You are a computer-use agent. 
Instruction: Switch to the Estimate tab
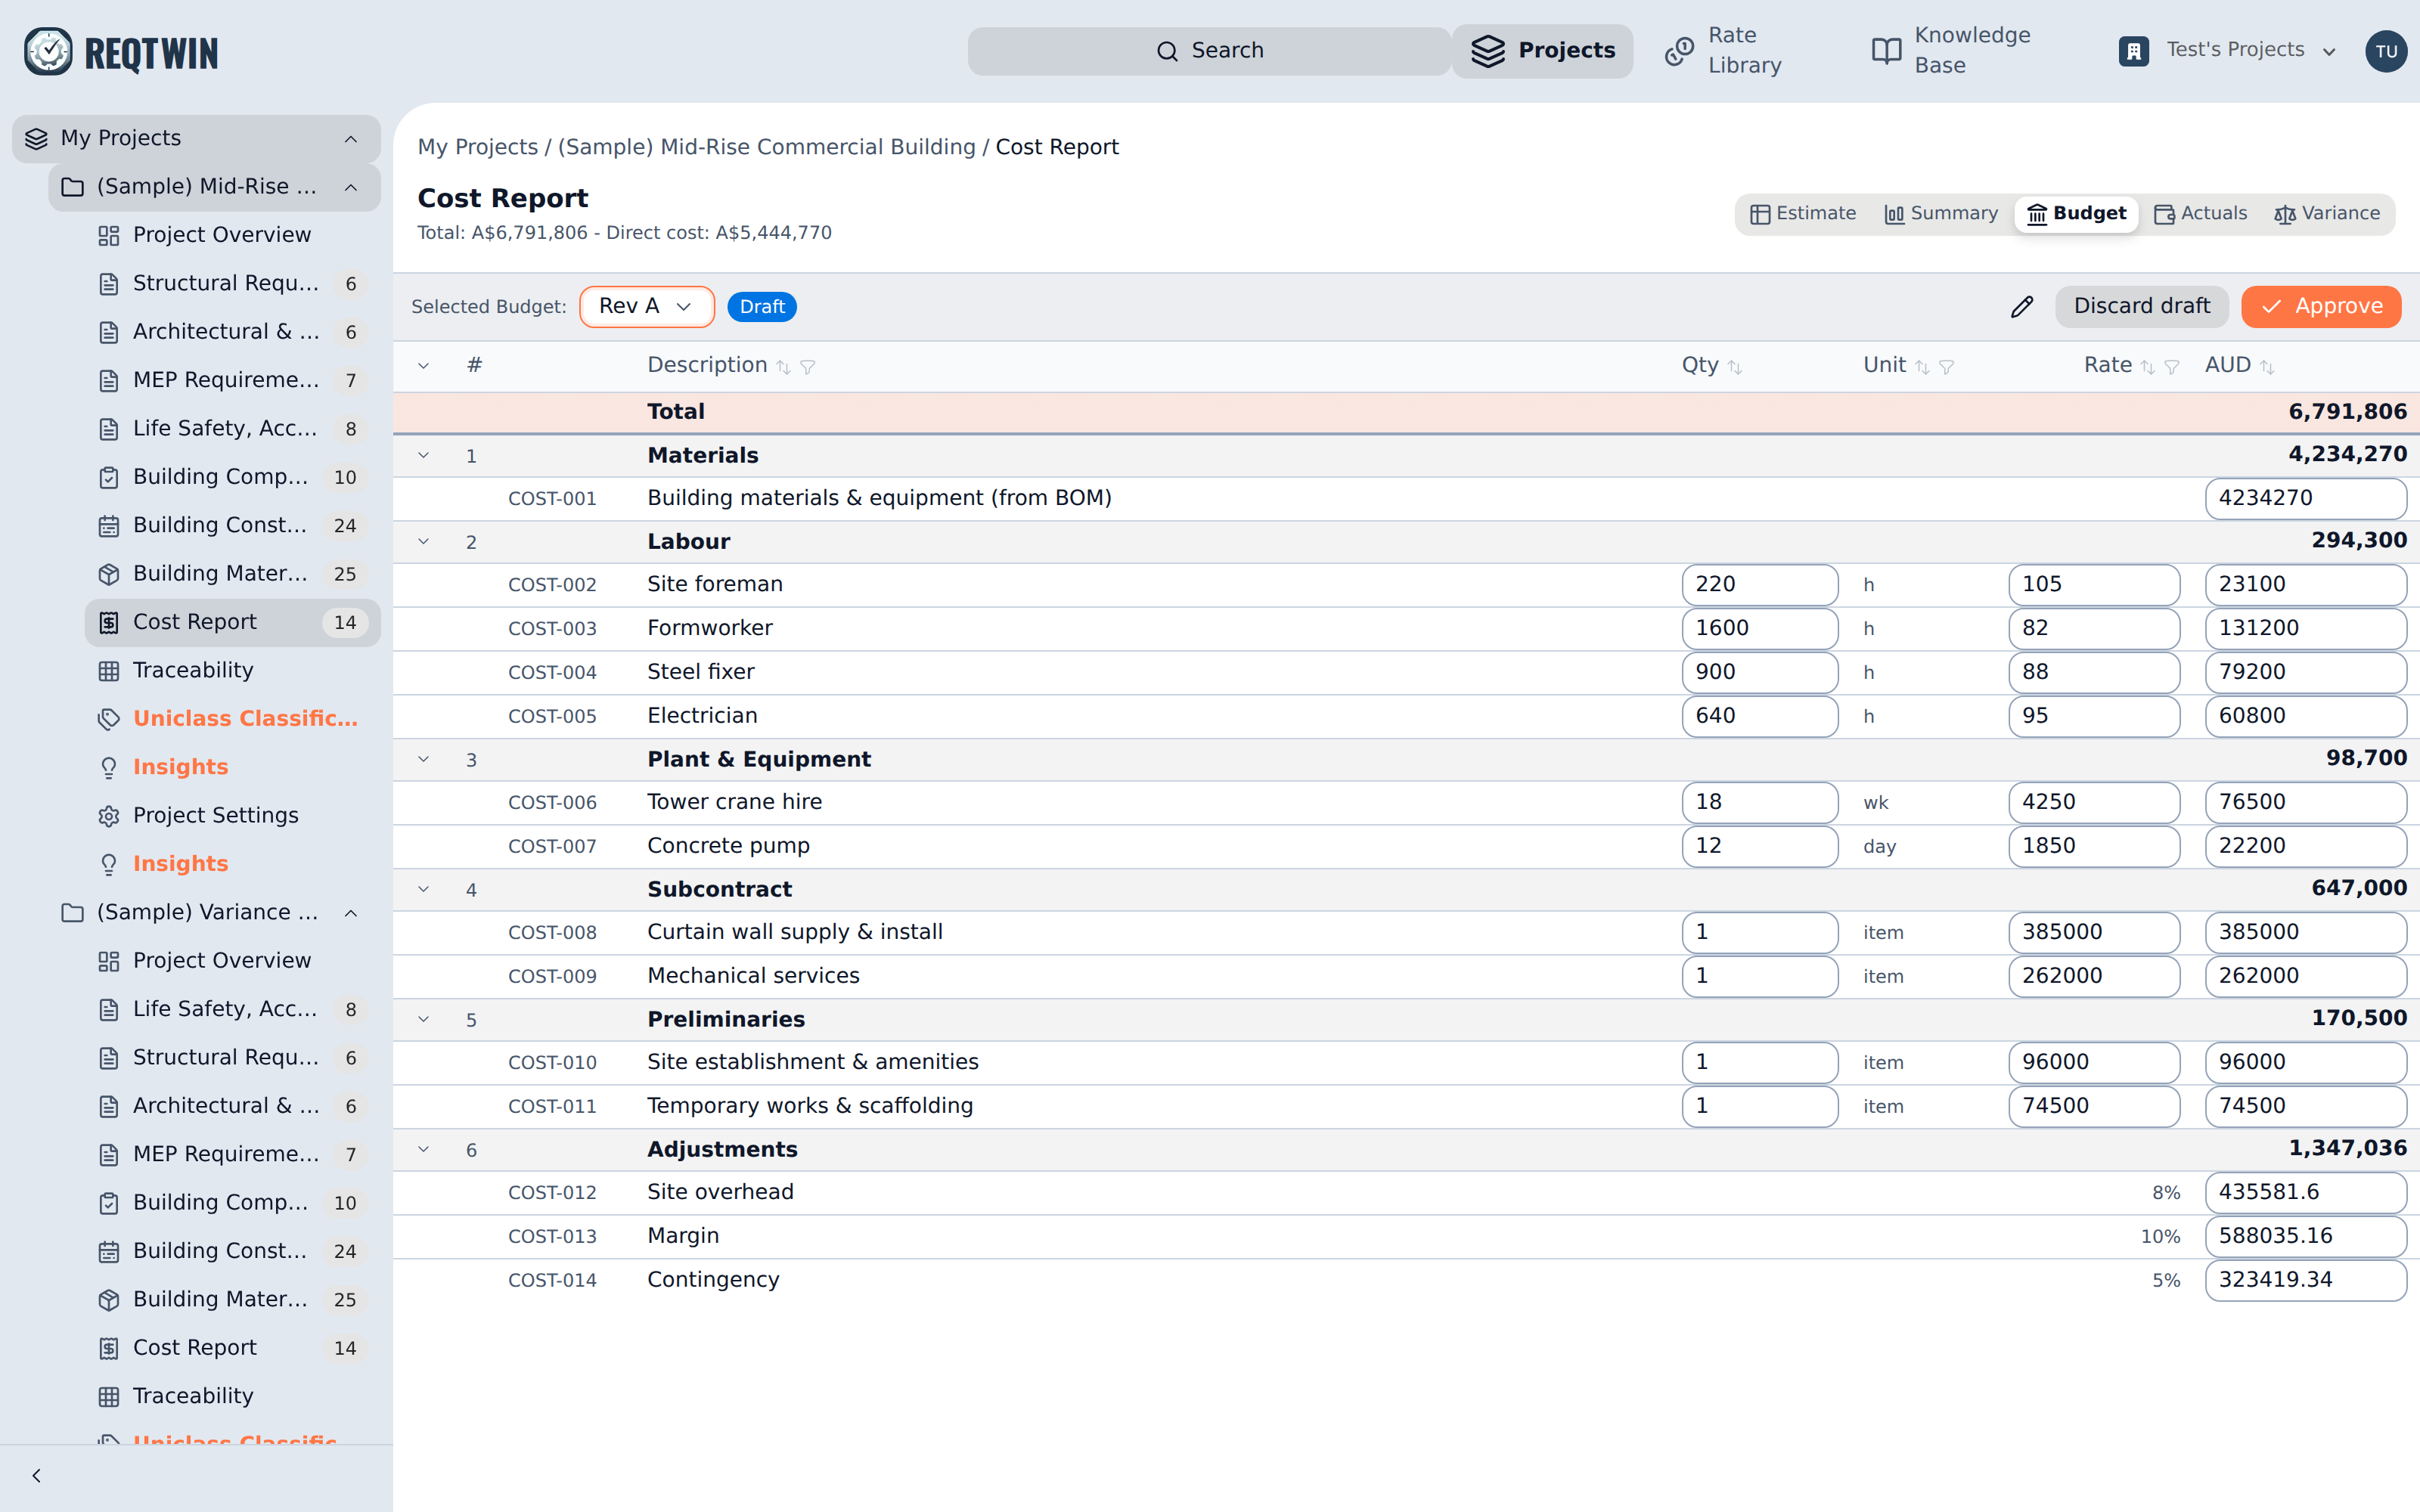1803,214
